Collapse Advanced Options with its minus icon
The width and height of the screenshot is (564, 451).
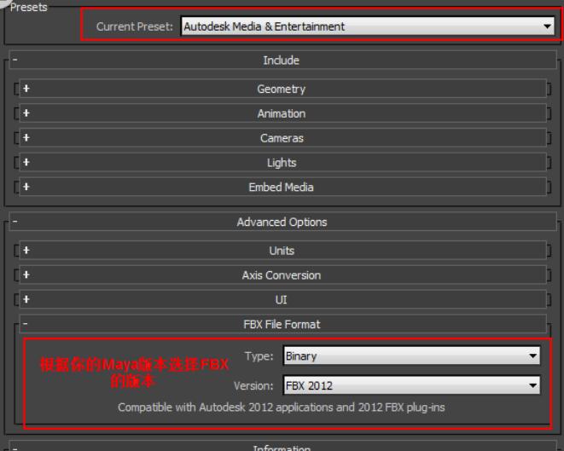tap(15, 222)
